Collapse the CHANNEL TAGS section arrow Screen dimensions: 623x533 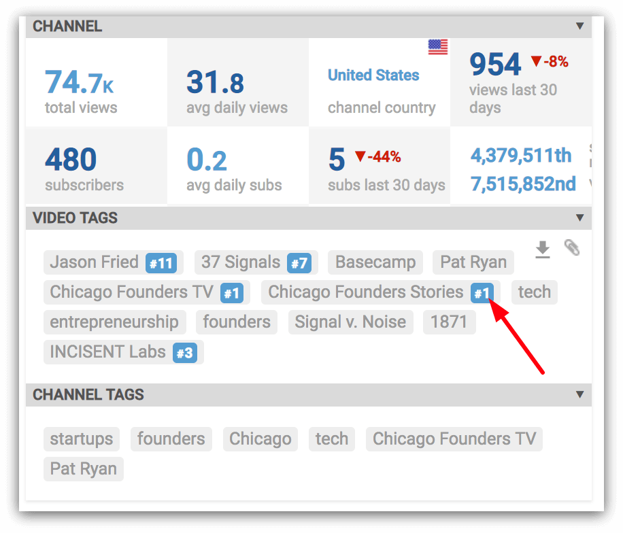579,394
